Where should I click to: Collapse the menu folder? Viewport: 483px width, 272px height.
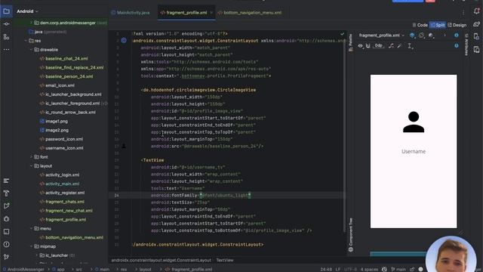tap(31, 228)
